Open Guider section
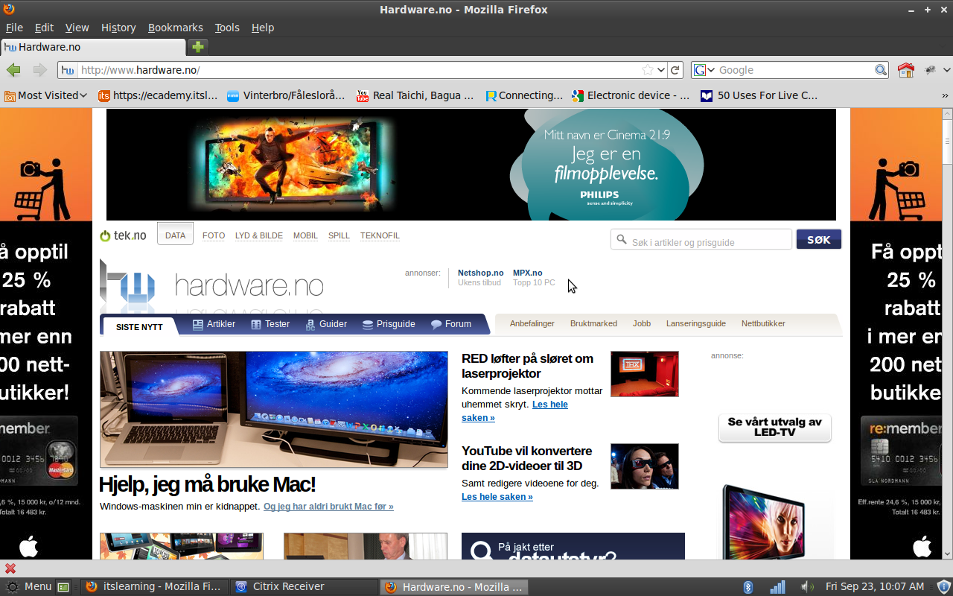The height and width of the screenshot is (596, 953). [326, 324]
